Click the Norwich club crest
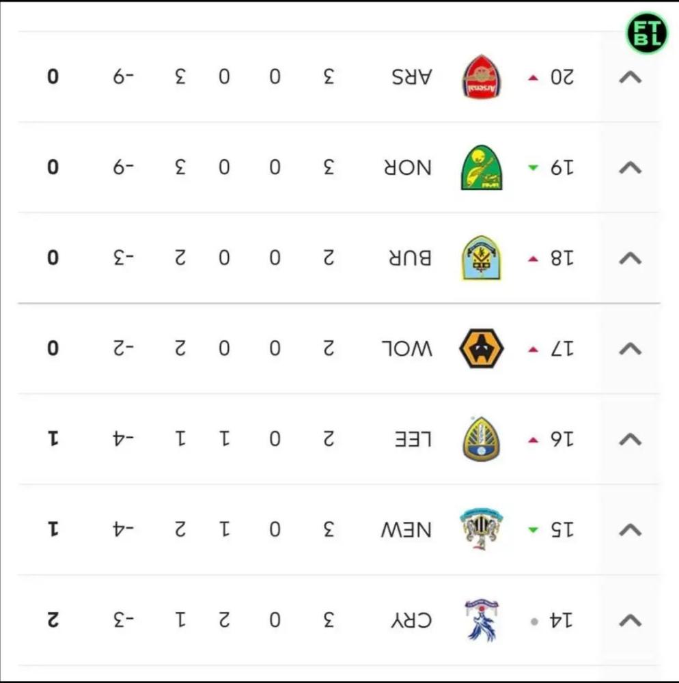 pos(482,168)
